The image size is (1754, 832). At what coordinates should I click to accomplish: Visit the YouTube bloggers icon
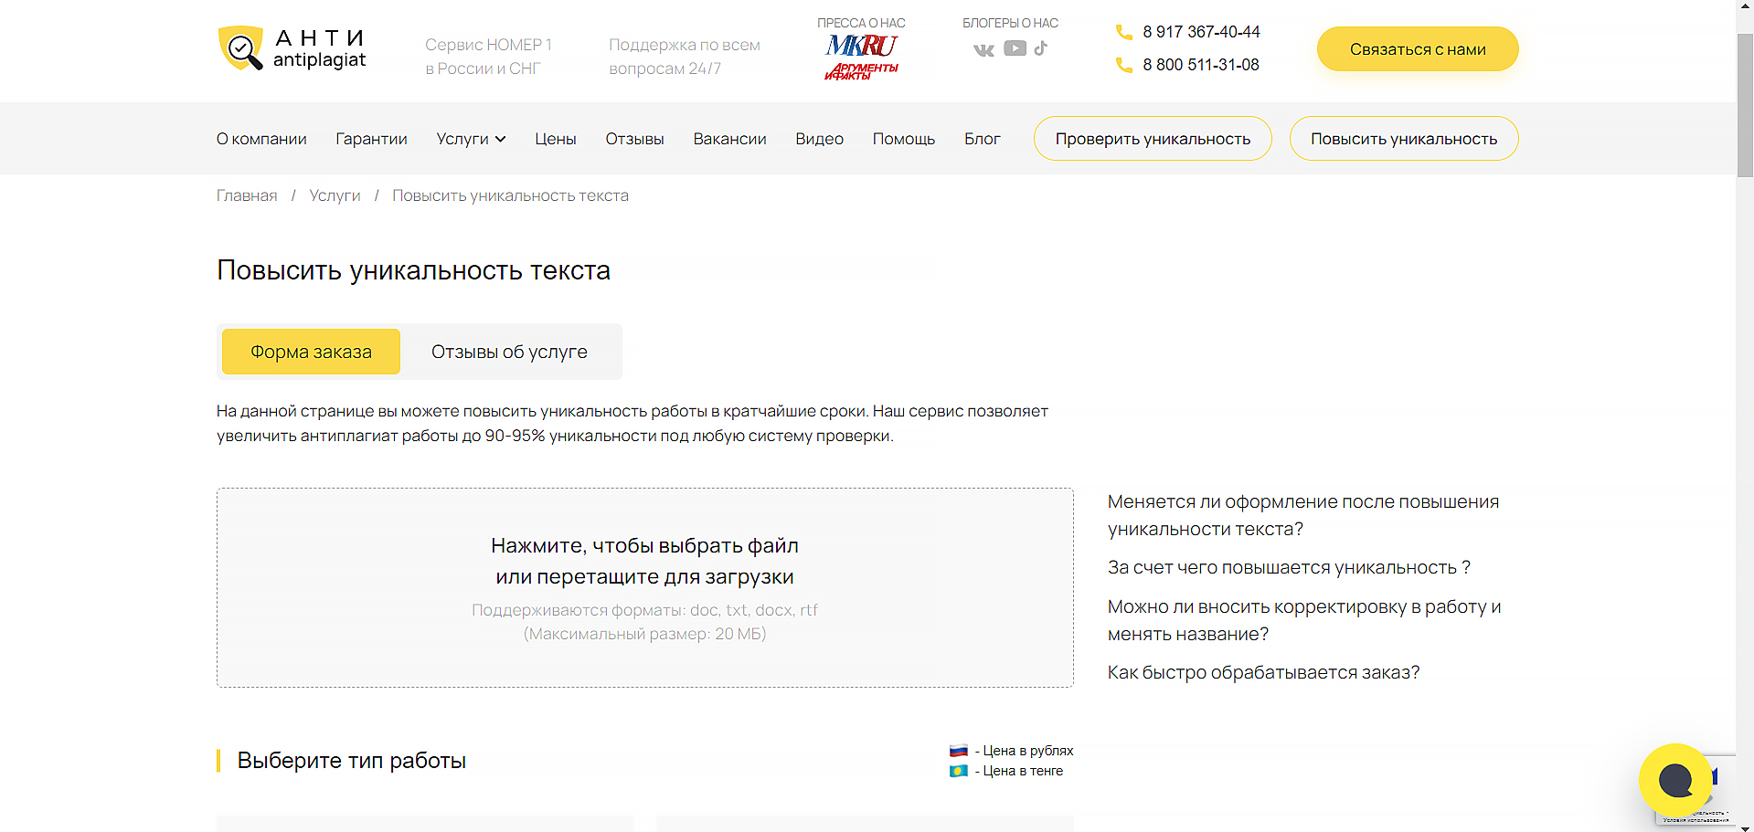1015,48
